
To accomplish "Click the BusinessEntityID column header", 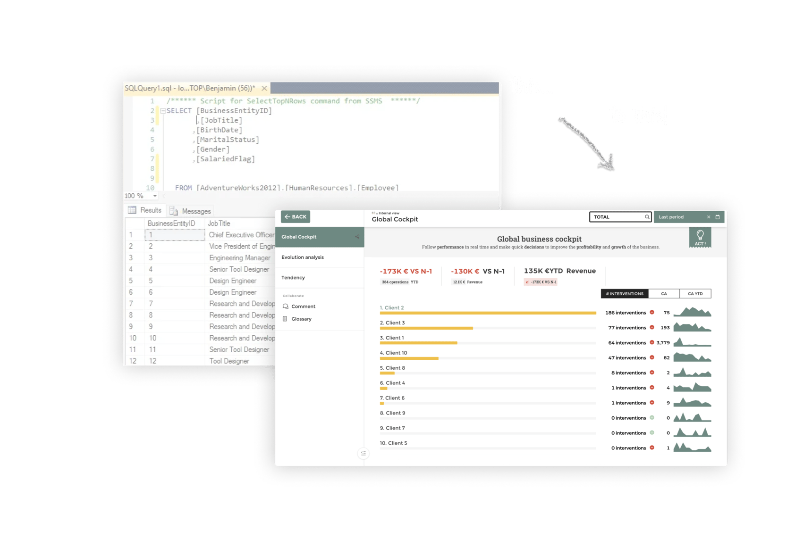I will [171, 224].
